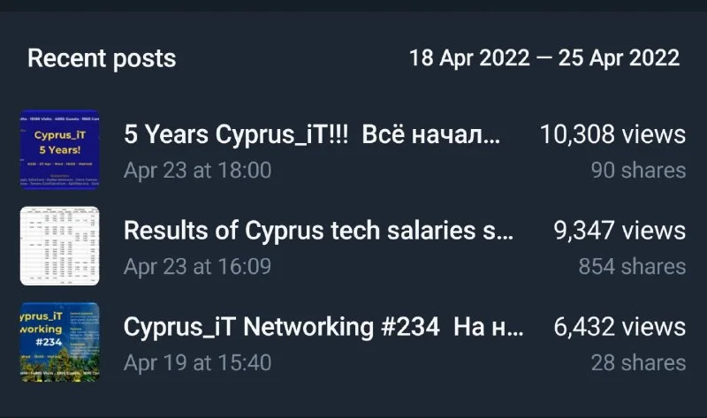
Task: Click the 9,347 views count
Action: click(620, 231)
